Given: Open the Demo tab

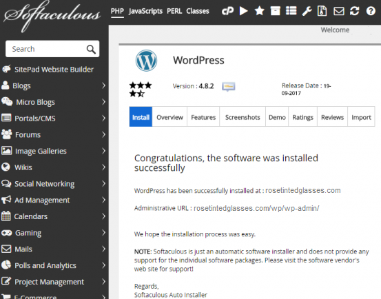Looking at the screenshot, I should (x=277, y=117).
